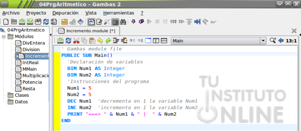Save project using first green arrow icon
This screenshot has width=301, height=131.
point(22,22)
